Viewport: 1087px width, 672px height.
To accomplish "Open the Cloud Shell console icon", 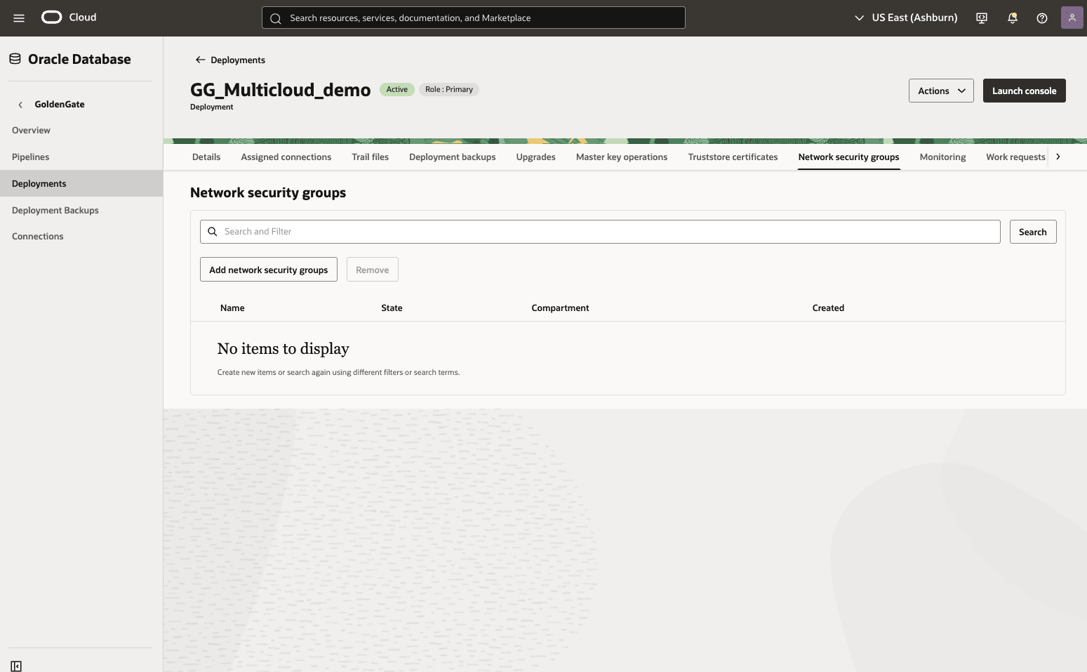I will coord(980,18).
